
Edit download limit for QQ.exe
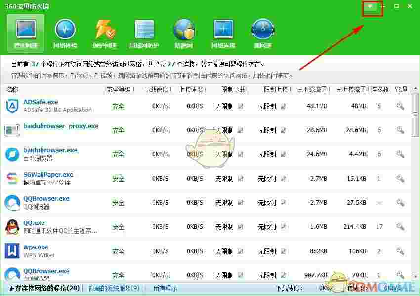[x=241, y=227]
